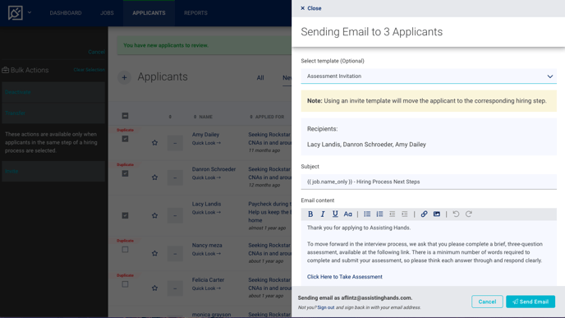Click the Send Email button
Screen dimensions: 565x318
click(531, 302)
